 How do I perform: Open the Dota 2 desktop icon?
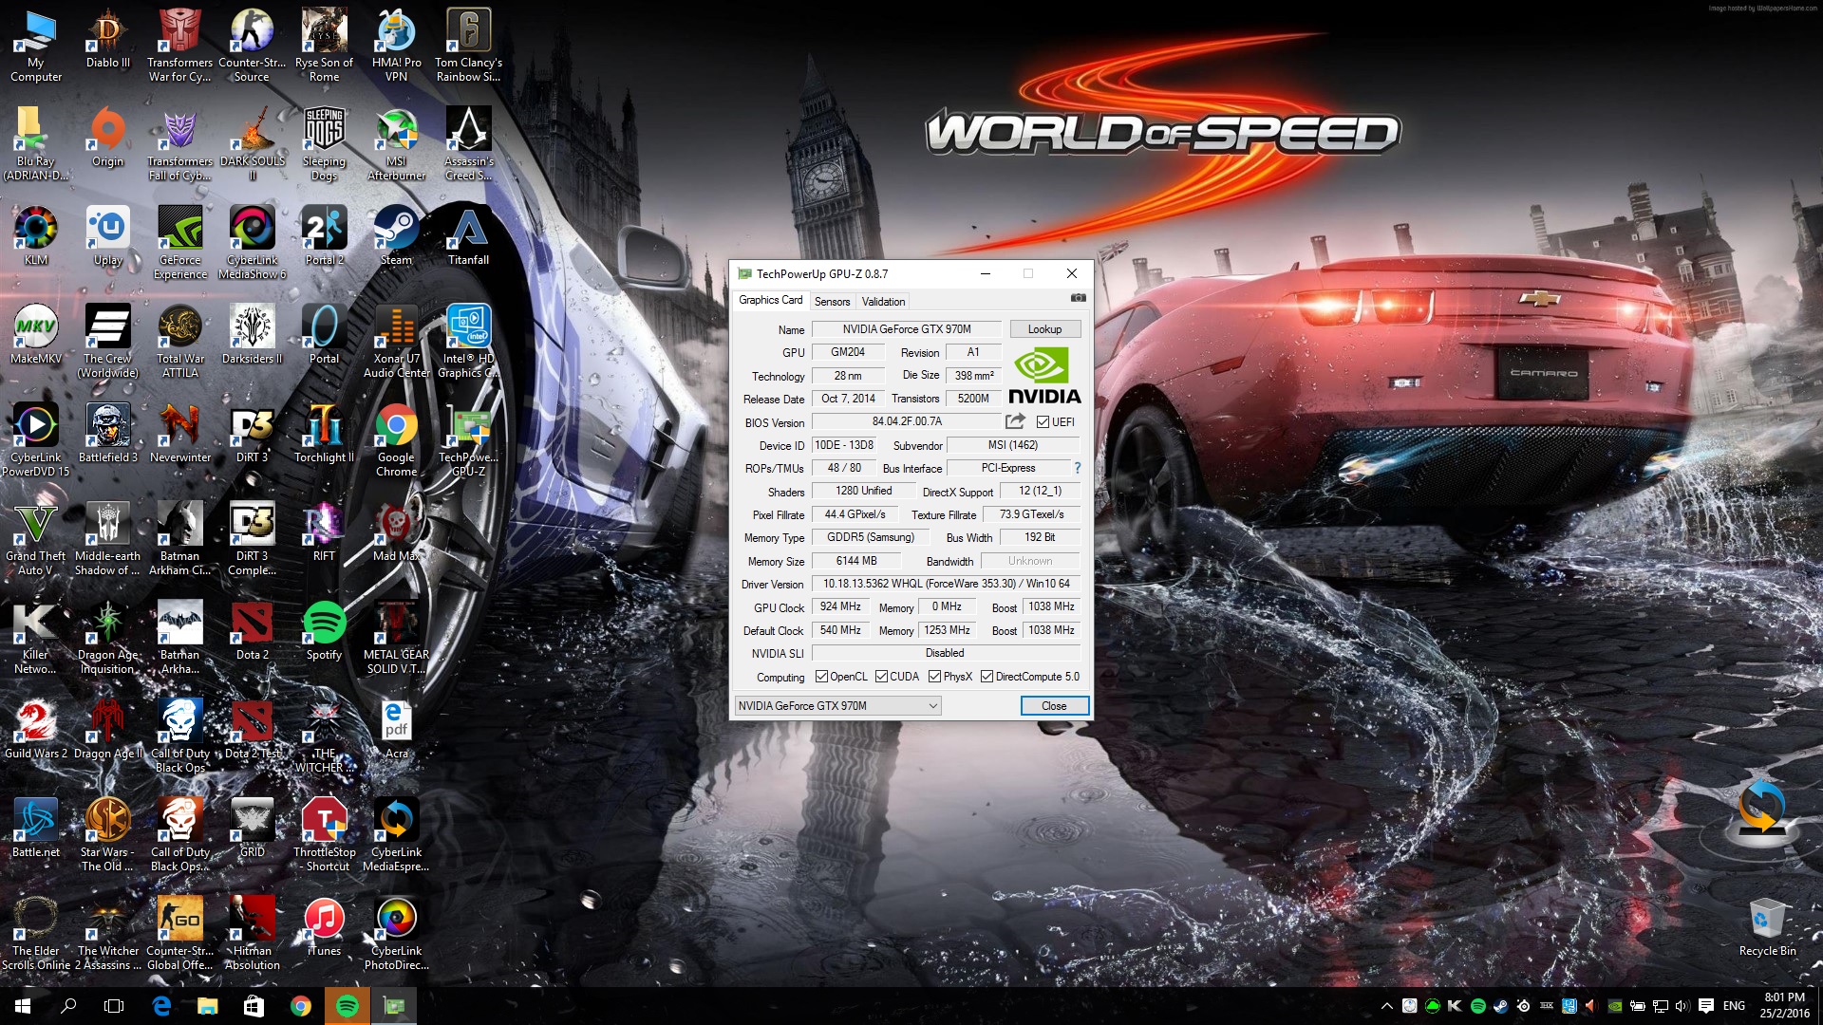click(253, 630)
